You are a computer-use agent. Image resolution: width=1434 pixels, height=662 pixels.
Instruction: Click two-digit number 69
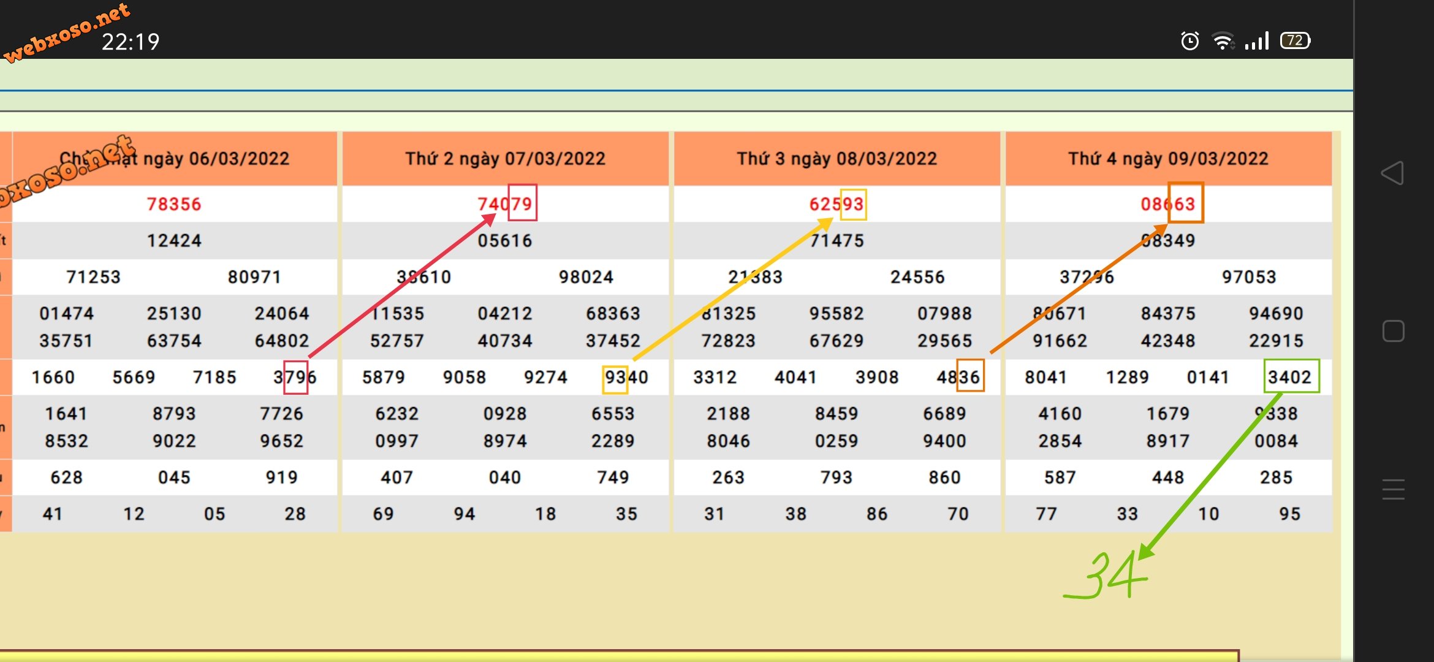coord(384,514)
